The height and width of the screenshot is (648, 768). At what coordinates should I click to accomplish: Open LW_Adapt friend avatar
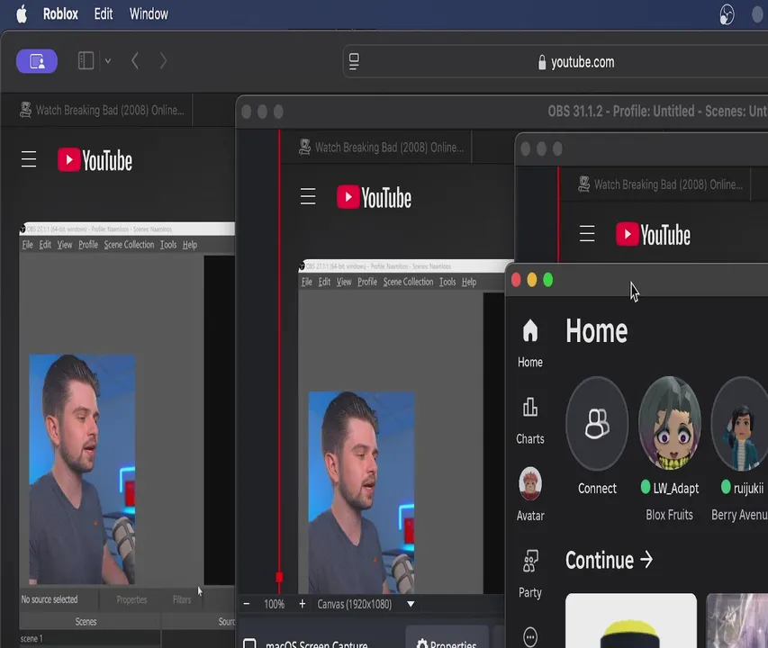tap(670, 423)
